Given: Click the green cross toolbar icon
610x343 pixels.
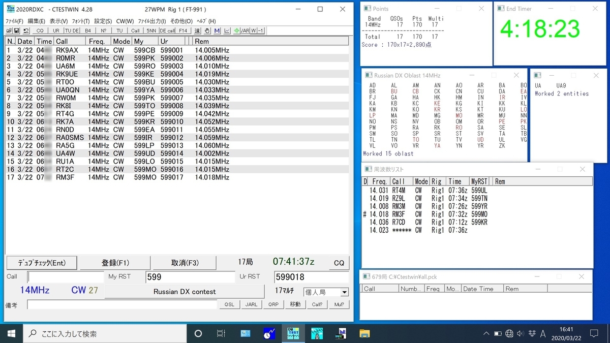Looking at the screenshot, I should coord(236,30).
